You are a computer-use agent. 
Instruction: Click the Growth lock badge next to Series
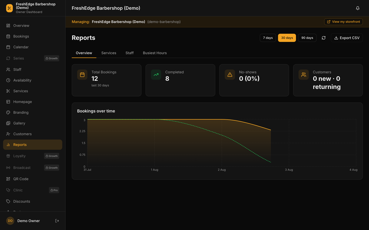pos(52,58)
